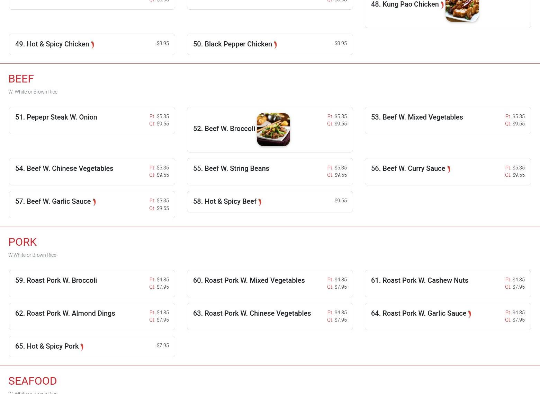This screenshot has height=394, width=540.
Task: Click the PORK section heading
Action: click(22, 242)
